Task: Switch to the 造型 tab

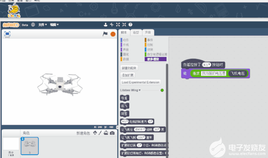Action: coord(136,32)
